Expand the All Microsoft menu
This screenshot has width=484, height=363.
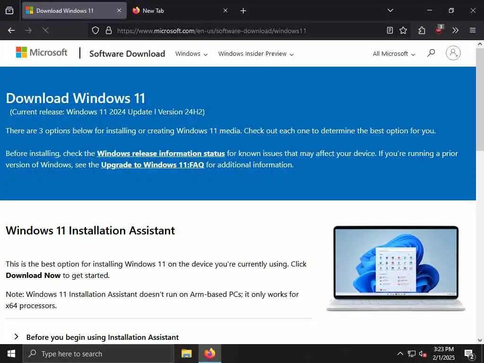pos(394,54)
